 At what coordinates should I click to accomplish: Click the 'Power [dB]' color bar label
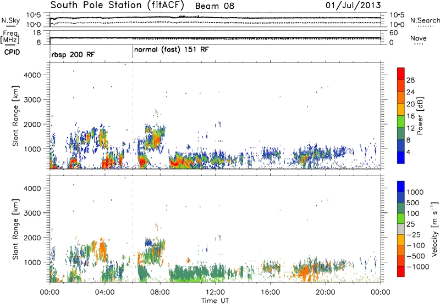pos(420,116)
